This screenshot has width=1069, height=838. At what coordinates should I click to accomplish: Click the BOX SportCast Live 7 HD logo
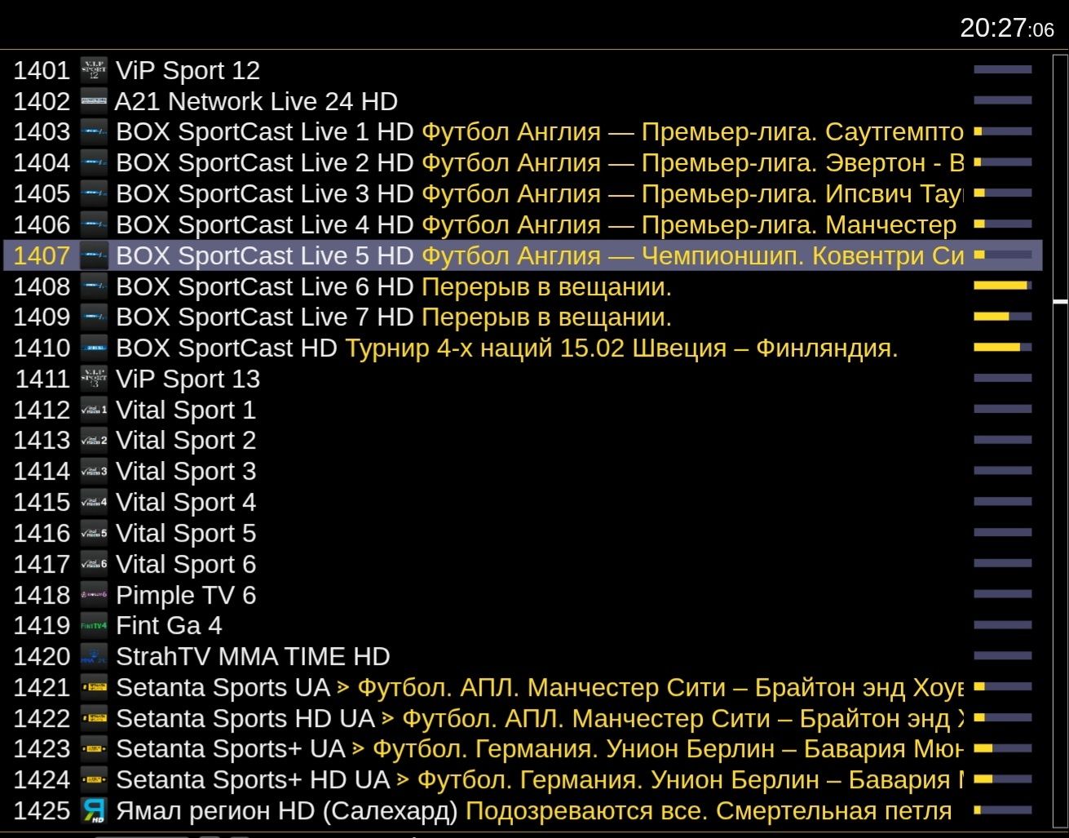pyautogui.click(x=94, y=317)
